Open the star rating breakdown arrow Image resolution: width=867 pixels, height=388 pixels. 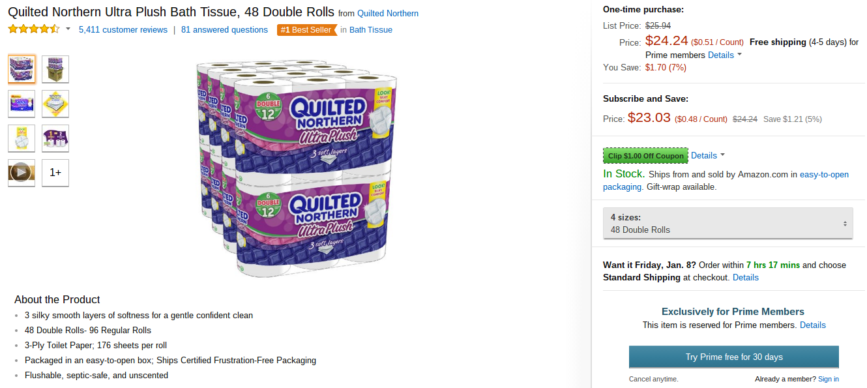68,29
